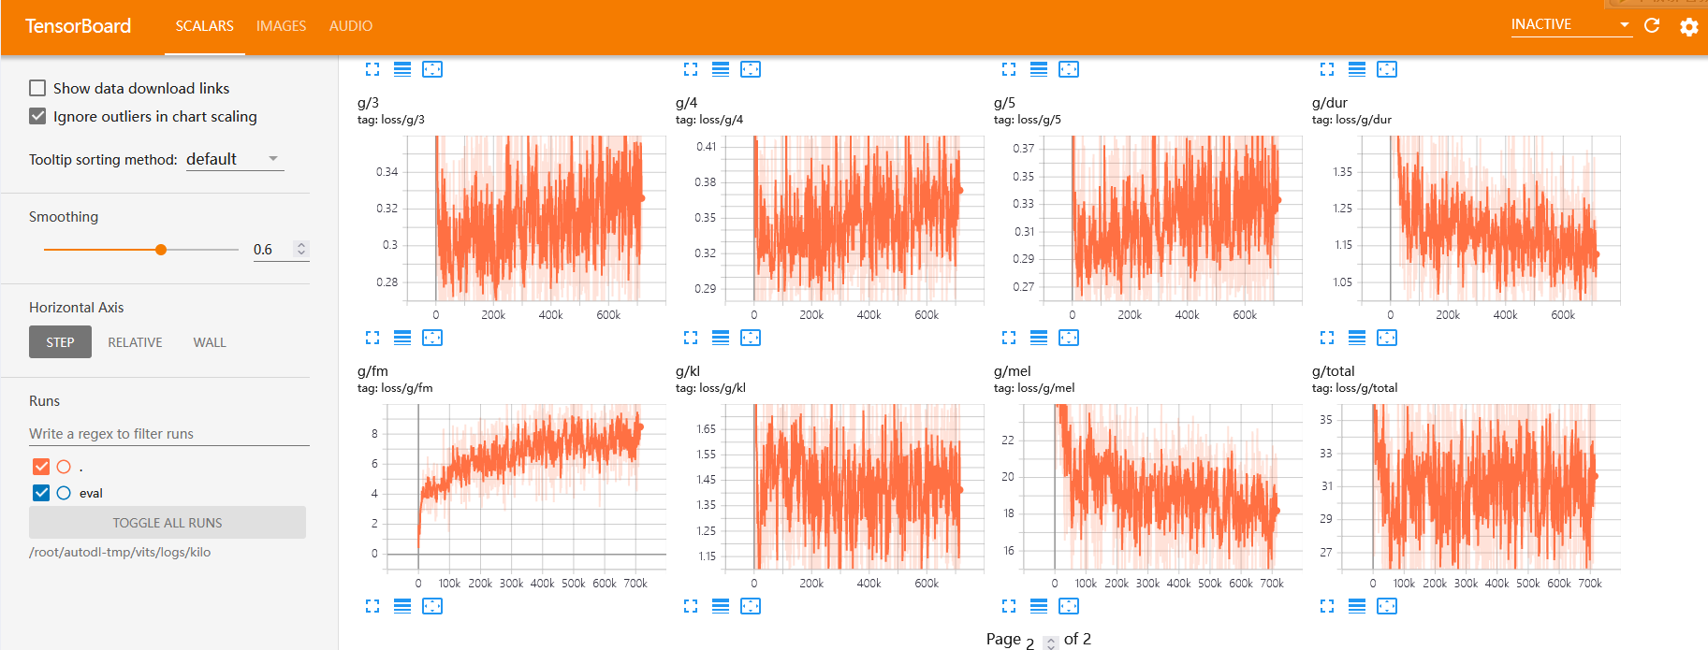Toggle y-axis log scale for g/3 chart
1708x650 pixels.
pos(402,338)
